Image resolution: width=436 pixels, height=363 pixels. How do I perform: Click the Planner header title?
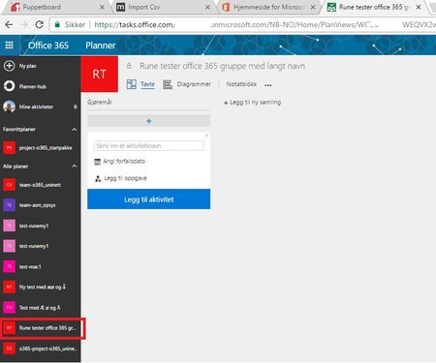click(x=101, y=45)
